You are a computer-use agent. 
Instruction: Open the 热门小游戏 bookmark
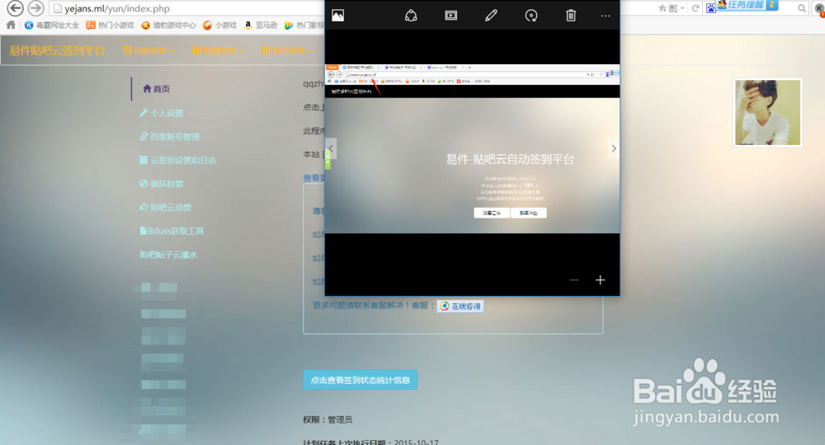point(110,26)
